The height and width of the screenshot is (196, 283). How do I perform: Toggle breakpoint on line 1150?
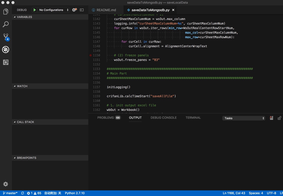click(91, 55)
